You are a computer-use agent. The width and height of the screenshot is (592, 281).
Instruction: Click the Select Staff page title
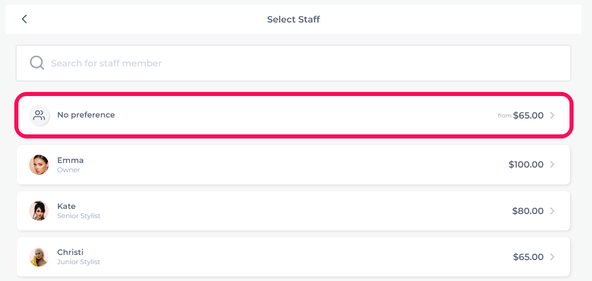point(293,19)
